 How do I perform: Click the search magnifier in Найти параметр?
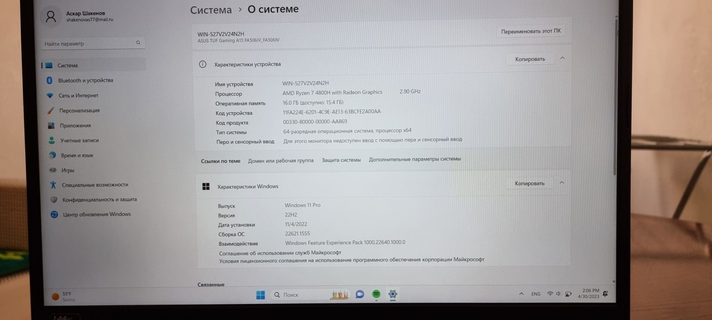138,43
